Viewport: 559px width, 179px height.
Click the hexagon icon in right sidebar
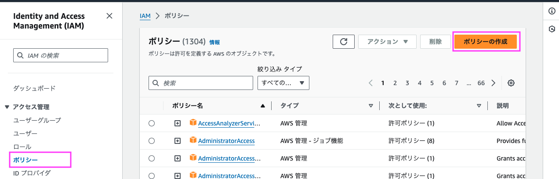pyautogui.click(x=552, y=29)
